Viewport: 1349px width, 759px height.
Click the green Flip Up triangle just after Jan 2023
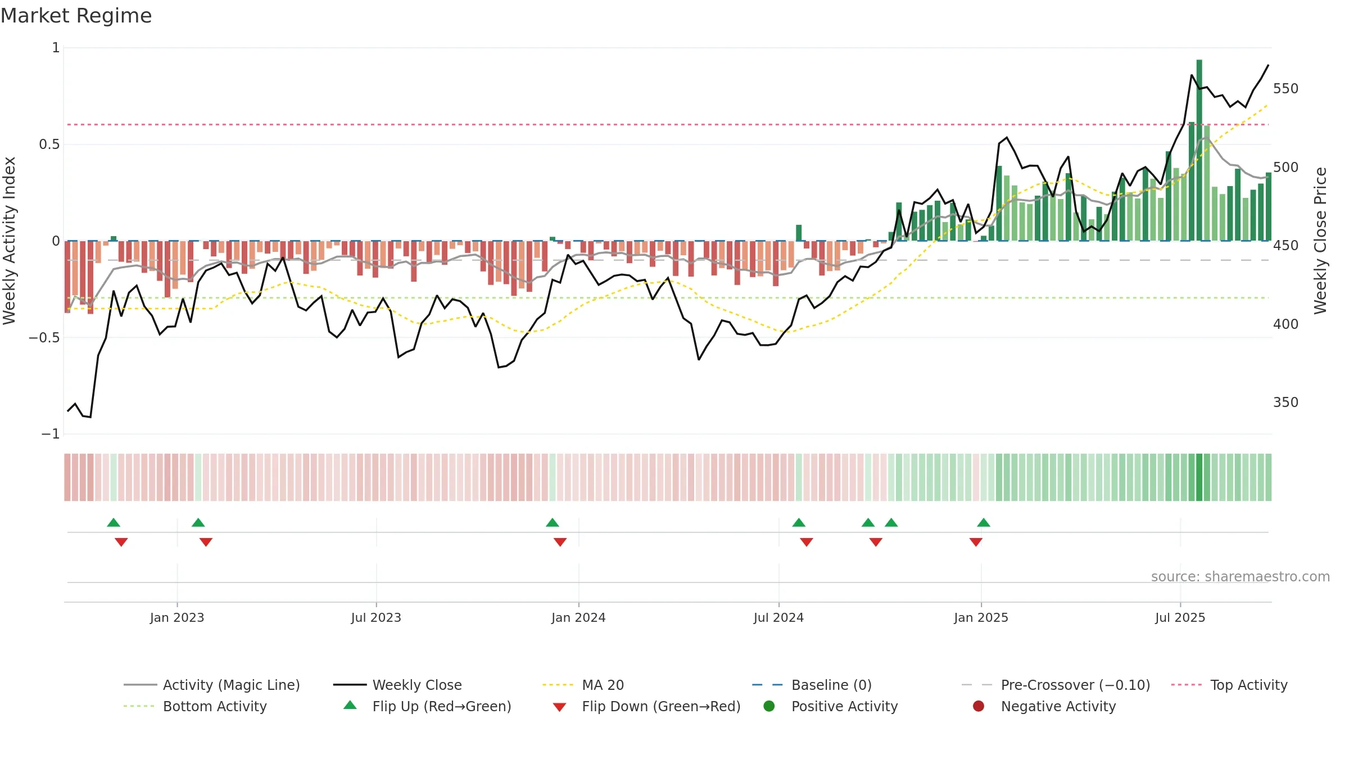[x=198, y=522]
